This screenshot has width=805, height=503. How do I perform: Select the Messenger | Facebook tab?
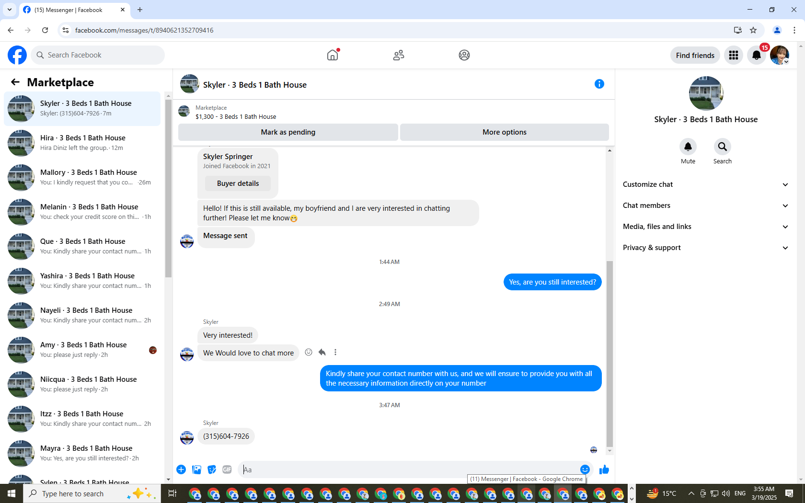point(74,10)
